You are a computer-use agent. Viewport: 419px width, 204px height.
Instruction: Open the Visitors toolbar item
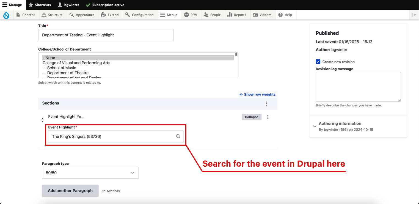click(262, 15)
